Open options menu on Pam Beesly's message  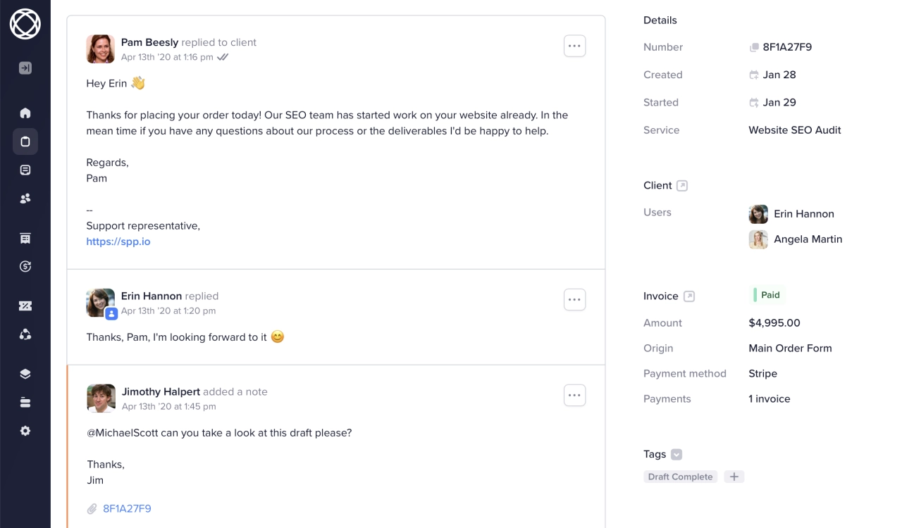(x=574, y=46)
